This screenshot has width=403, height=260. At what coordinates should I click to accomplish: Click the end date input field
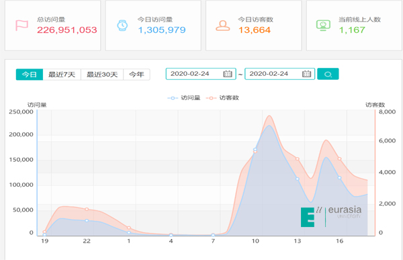(x=280, y=74)
